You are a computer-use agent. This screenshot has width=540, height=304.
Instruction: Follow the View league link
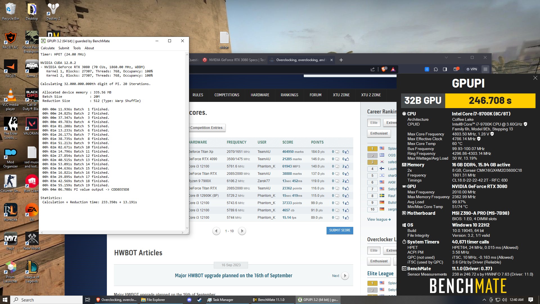pyautogui.click(x=379, y=220)
